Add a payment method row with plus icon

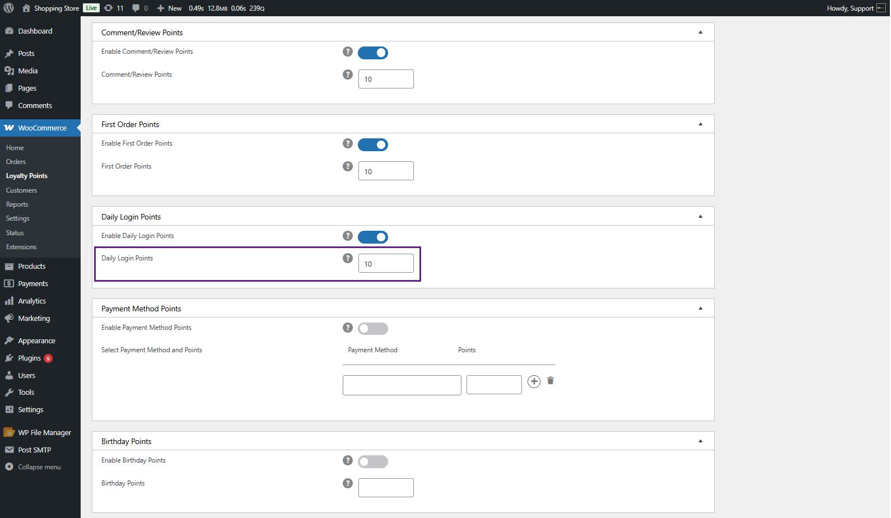534,381
